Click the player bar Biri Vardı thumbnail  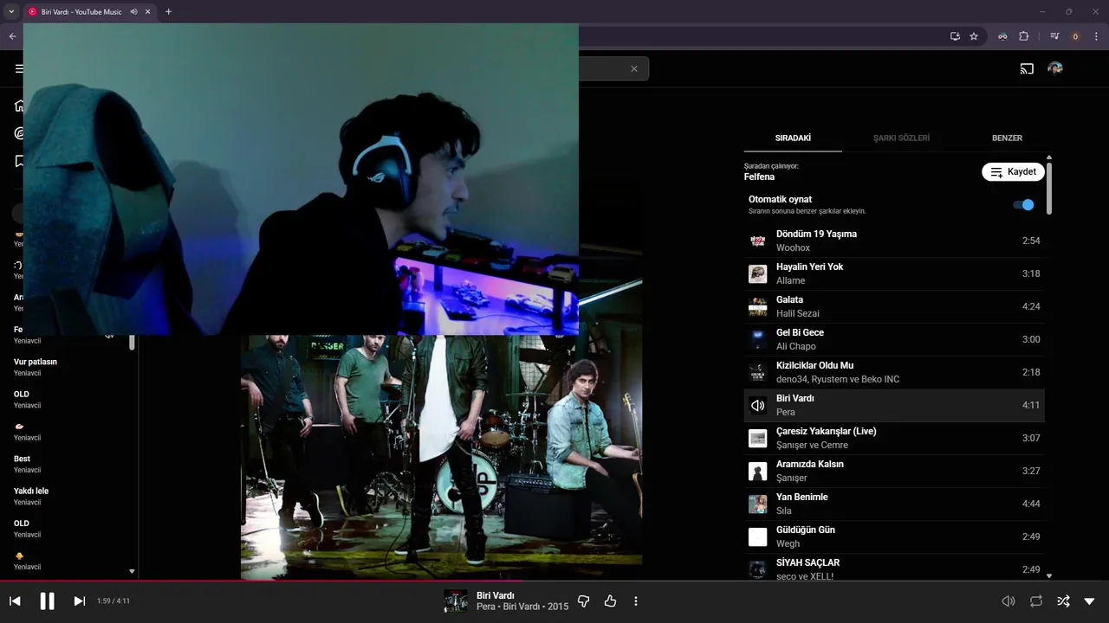[456, 601]
